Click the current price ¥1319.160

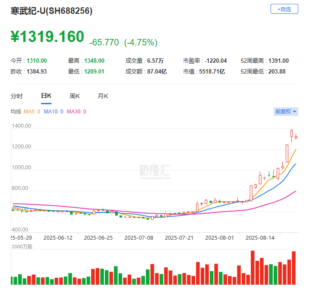click(x=47, y=36)
